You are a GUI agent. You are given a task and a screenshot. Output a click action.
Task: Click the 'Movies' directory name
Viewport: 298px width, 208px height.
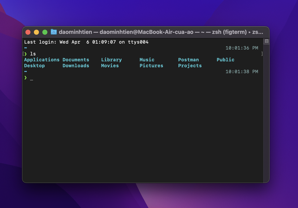click(x=110, y=66)
